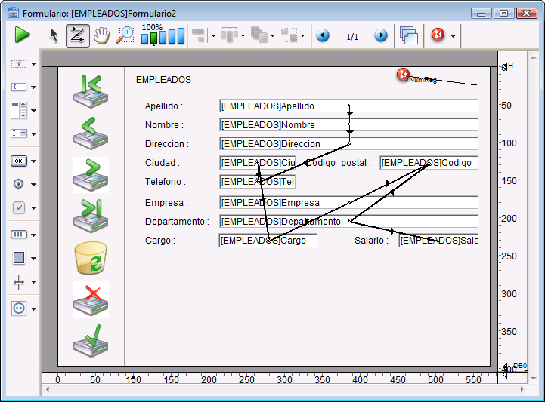Select the [EMPLEADOS]Empresa field

point(348,202)
